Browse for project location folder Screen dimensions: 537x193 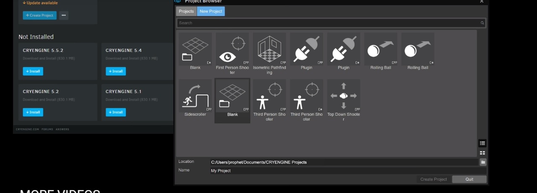coord(483,162)
